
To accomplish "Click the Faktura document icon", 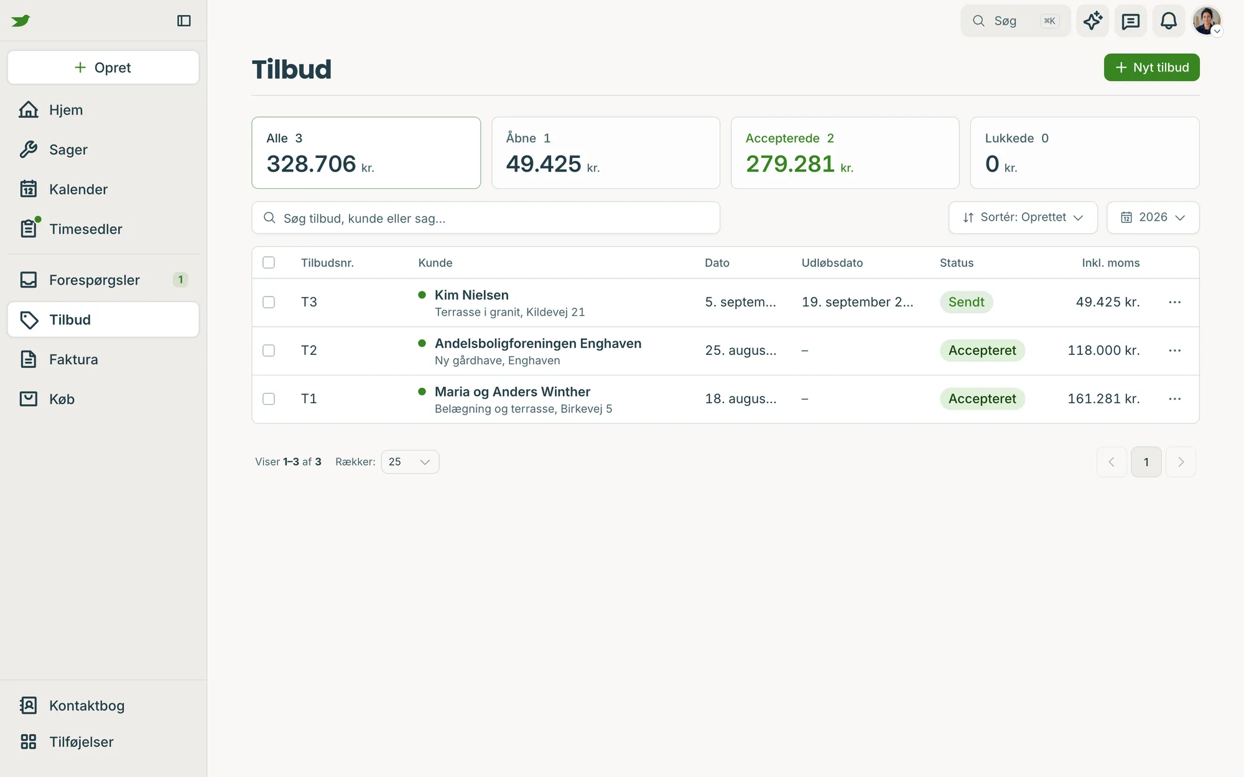I will 29,359.
